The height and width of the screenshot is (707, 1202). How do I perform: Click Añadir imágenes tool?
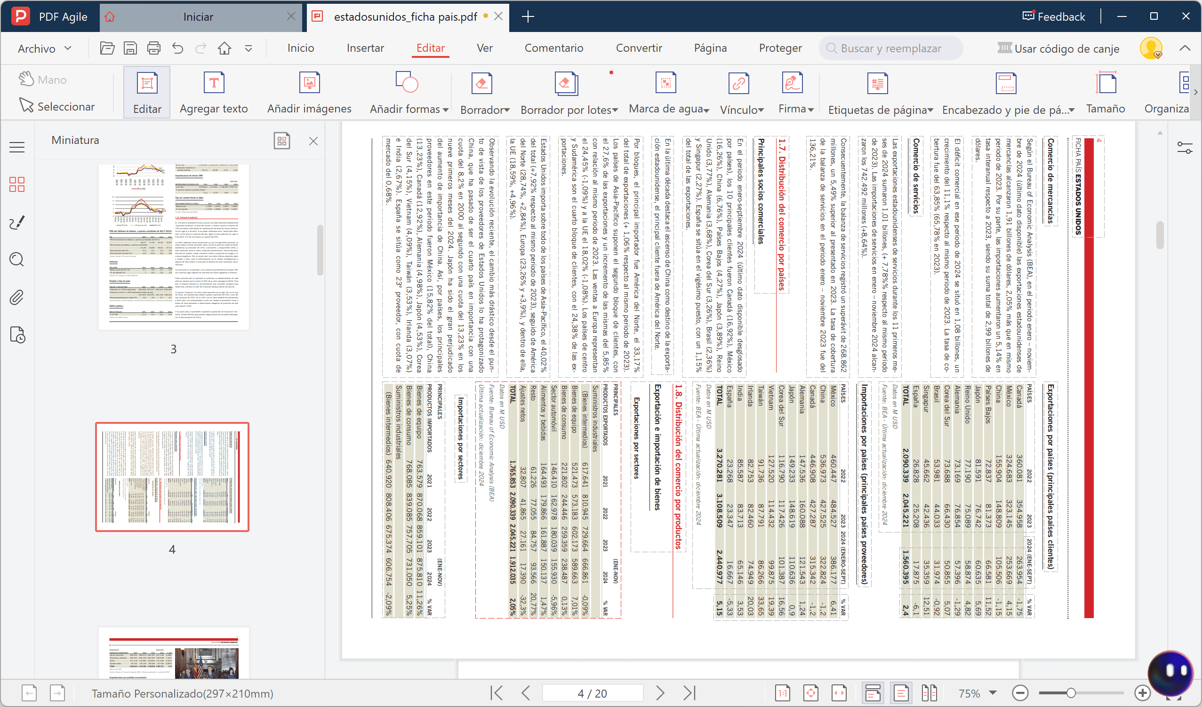309,93
